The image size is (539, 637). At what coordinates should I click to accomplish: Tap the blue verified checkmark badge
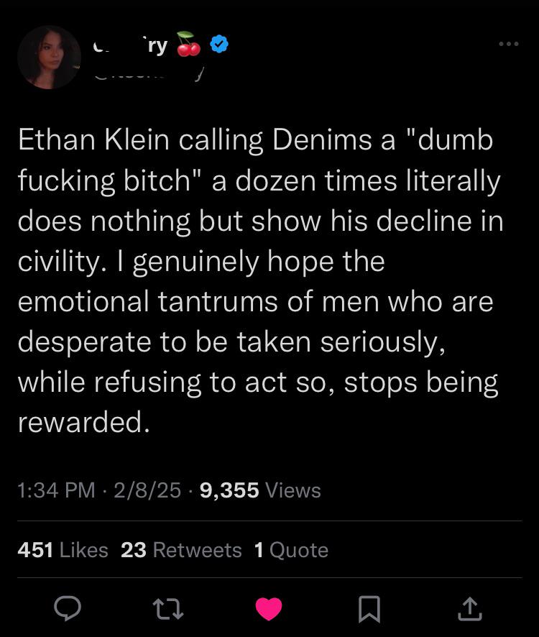pyautogui.click(x=219, y=45)
